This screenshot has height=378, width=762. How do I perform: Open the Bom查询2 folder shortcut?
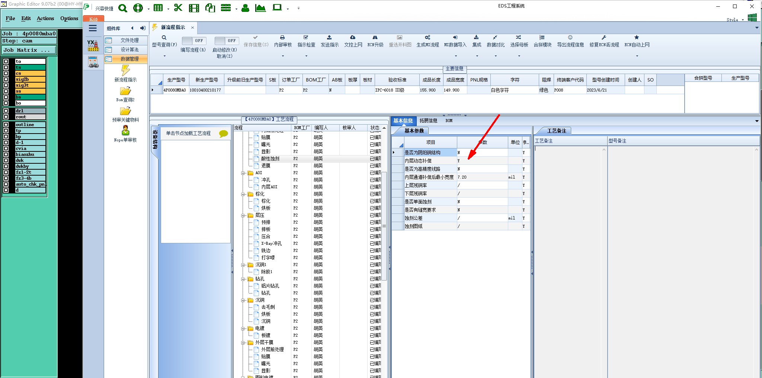(x=125, y=94)
